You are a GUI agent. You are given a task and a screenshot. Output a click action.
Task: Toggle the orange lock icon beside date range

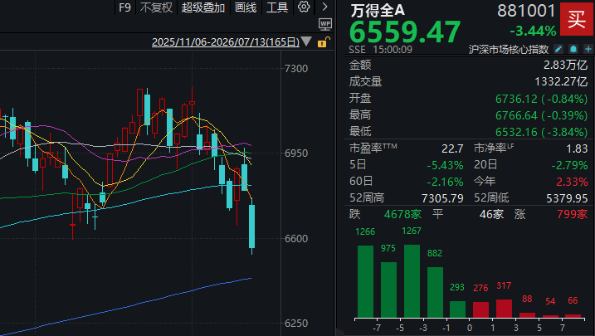[x=324, y=41]
